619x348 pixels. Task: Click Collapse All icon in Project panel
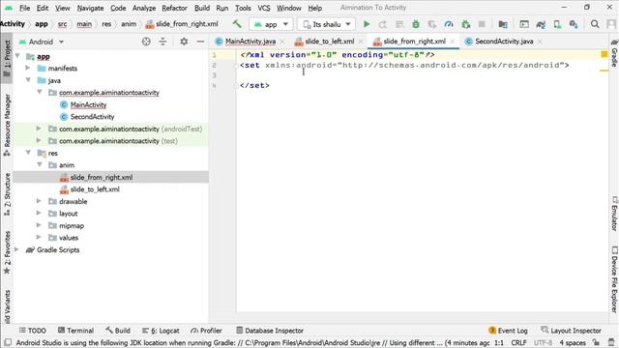tap(162, 42)
